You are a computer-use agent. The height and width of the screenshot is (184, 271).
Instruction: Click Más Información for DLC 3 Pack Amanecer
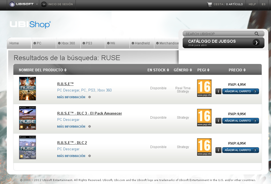pyautogui.click(x=71, y=127)
